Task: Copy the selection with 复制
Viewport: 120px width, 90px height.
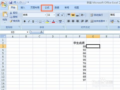Action: tap(14, 17)
